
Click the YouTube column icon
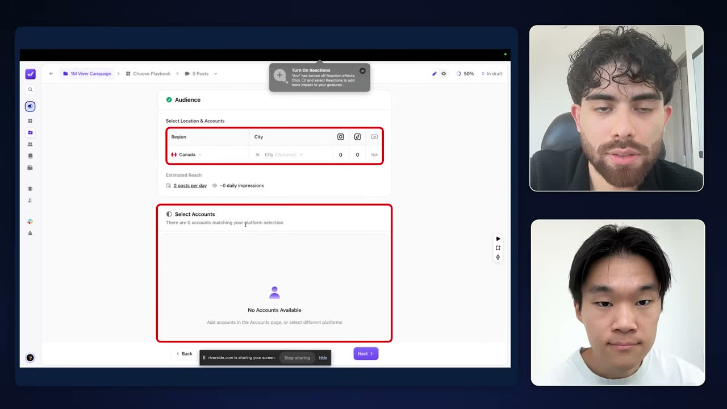point(374,137)
